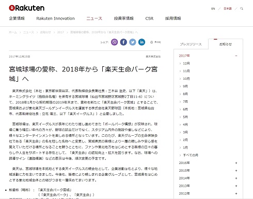This screenshot has height=199, width=253.
Task: Click the Rakuten logo
Action: [27, 8]
